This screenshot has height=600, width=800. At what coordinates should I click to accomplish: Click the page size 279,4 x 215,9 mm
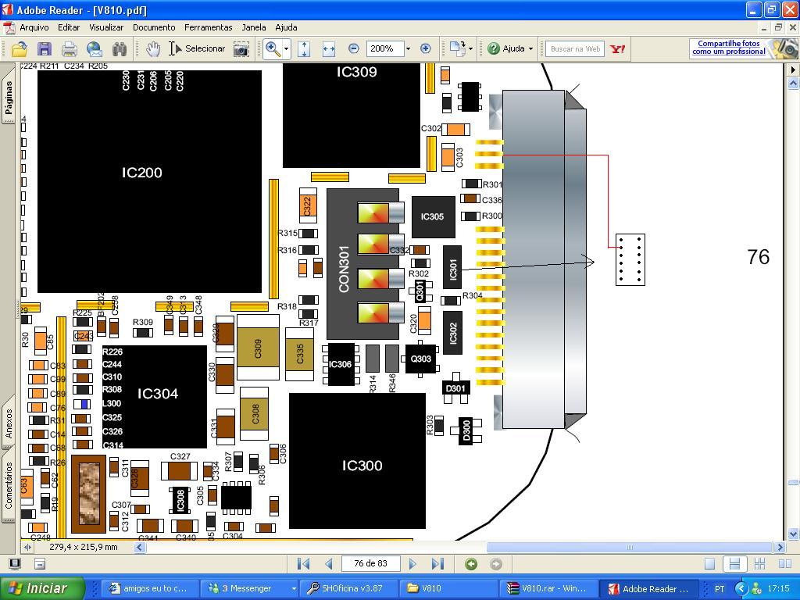click(x=83, y=547)
